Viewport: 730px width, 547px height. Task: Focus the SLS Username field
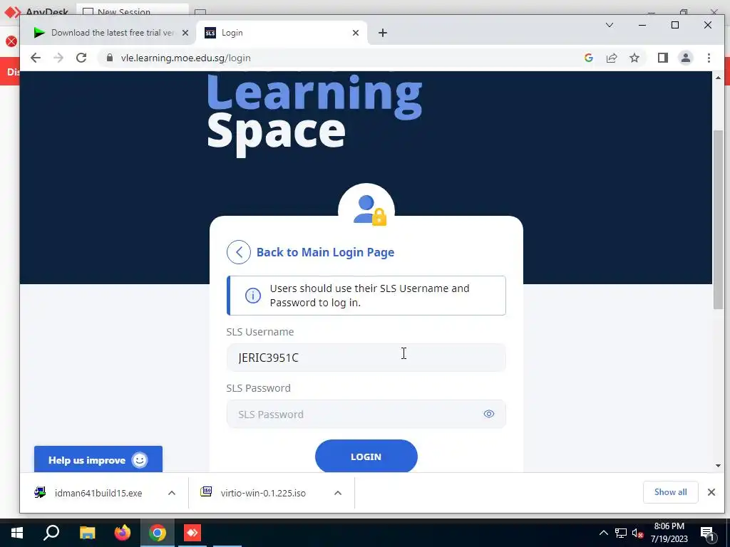coord(366,358)
